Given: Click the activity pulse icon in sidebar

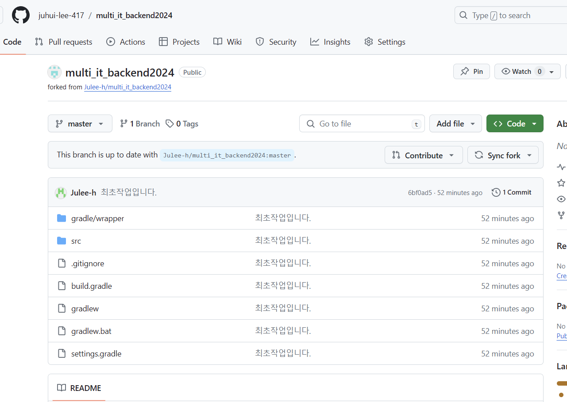Looking at the screenshot, I should point(561,167).
